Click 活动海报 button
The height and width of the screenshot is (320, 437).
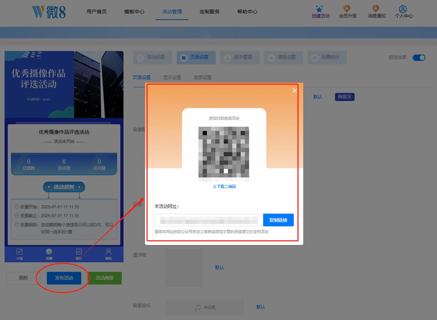coord(105,278)
